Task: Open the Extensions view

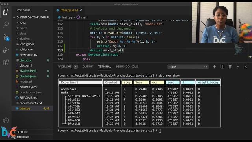Action: click(x=6, y=62)
